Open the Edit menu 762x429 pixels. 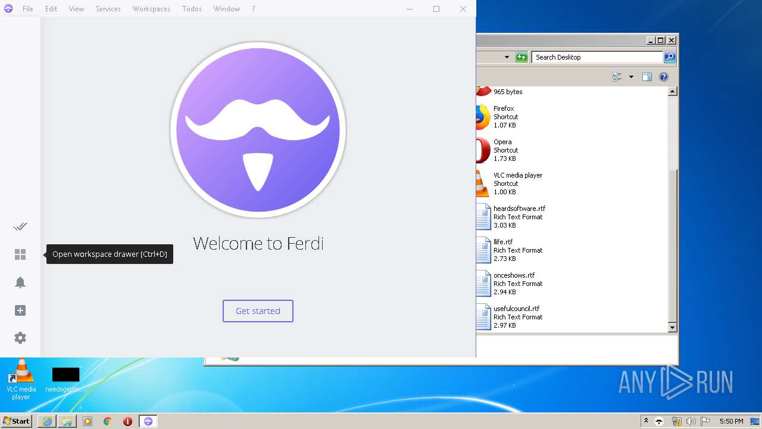click(x=51, y=9)
